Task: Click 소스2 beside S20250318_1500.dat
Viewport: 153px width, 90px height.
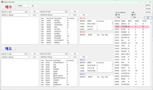Action: pyautogui.click(x=75, y=57)
